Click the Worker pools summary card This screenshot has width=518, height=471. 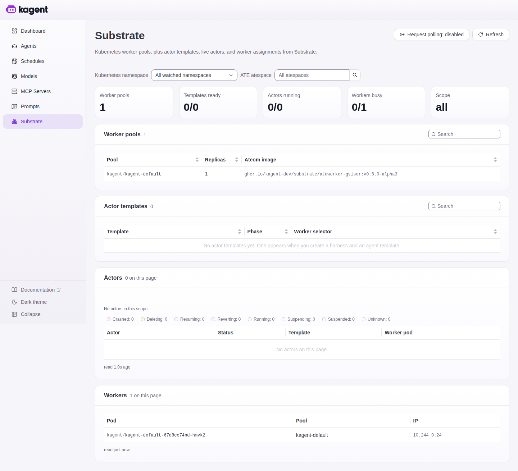(134, 102)
